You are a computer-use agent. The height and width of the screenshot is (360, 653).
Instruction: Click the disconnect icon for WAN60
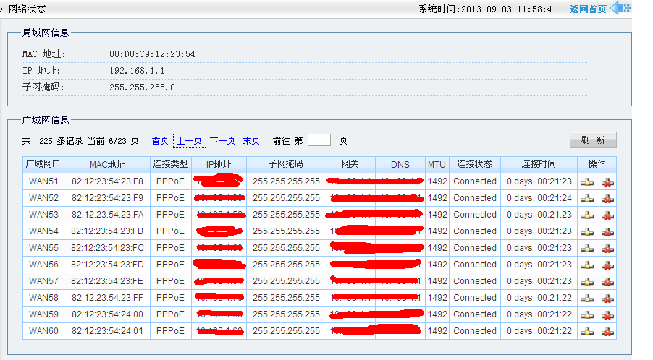(607, 331)
